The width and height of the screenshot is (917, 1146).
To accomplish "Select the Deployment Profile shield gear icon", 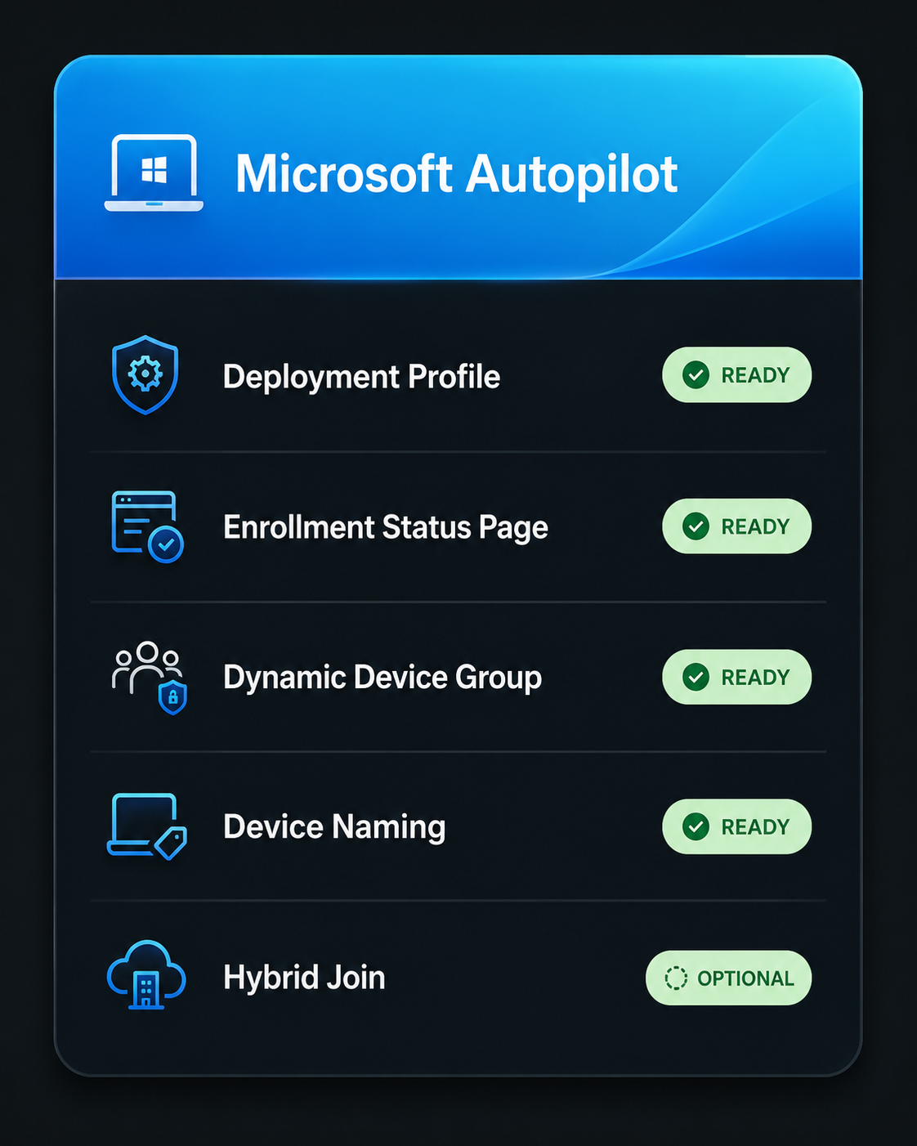I will [145, 375].
